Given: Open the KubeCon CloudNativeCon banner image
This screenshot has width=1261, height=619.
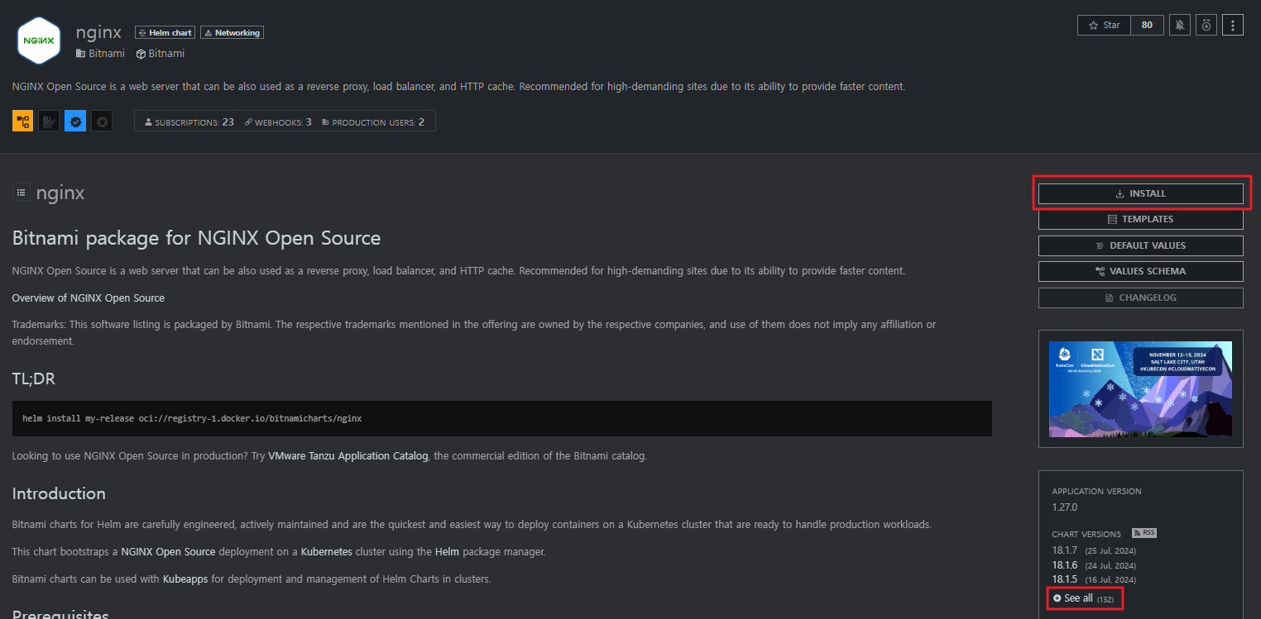Looking at the screenshot, I should click(x=1140, y=388).
